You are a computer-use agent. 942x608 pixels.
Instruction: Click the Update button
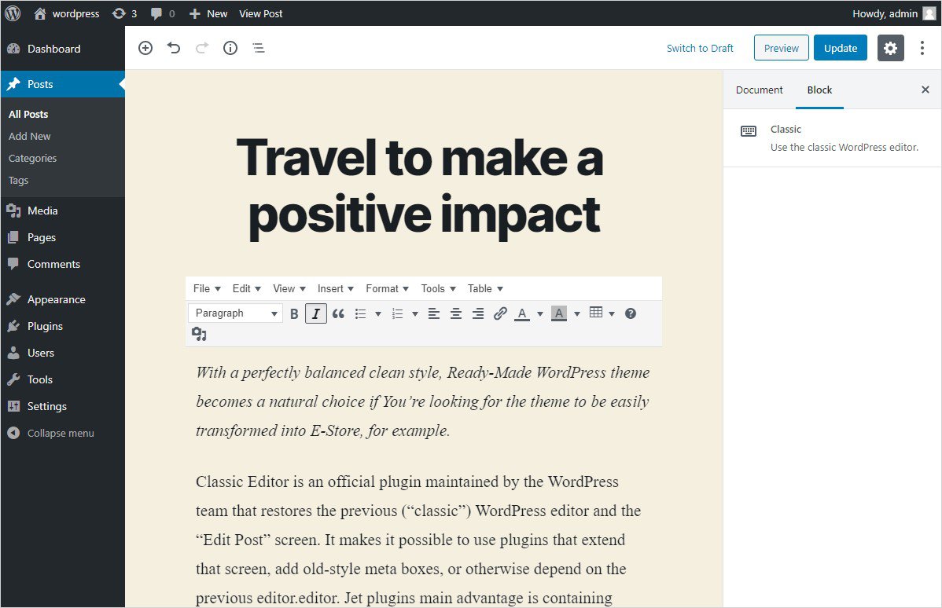coord(840,48)
